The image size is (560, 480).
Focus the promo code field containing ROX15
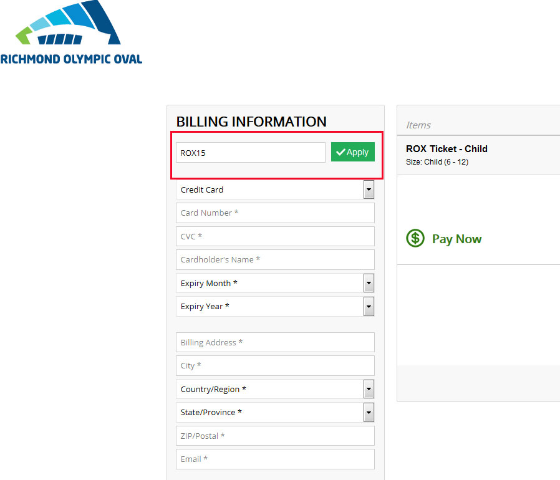[250, 153]
